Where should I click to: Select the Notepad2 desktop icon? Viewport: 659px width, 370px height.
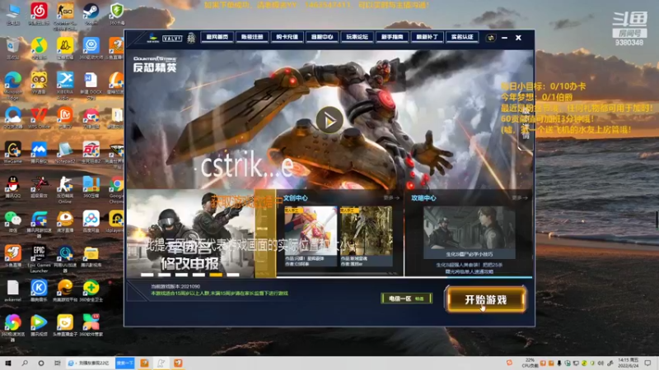[65, 153]
